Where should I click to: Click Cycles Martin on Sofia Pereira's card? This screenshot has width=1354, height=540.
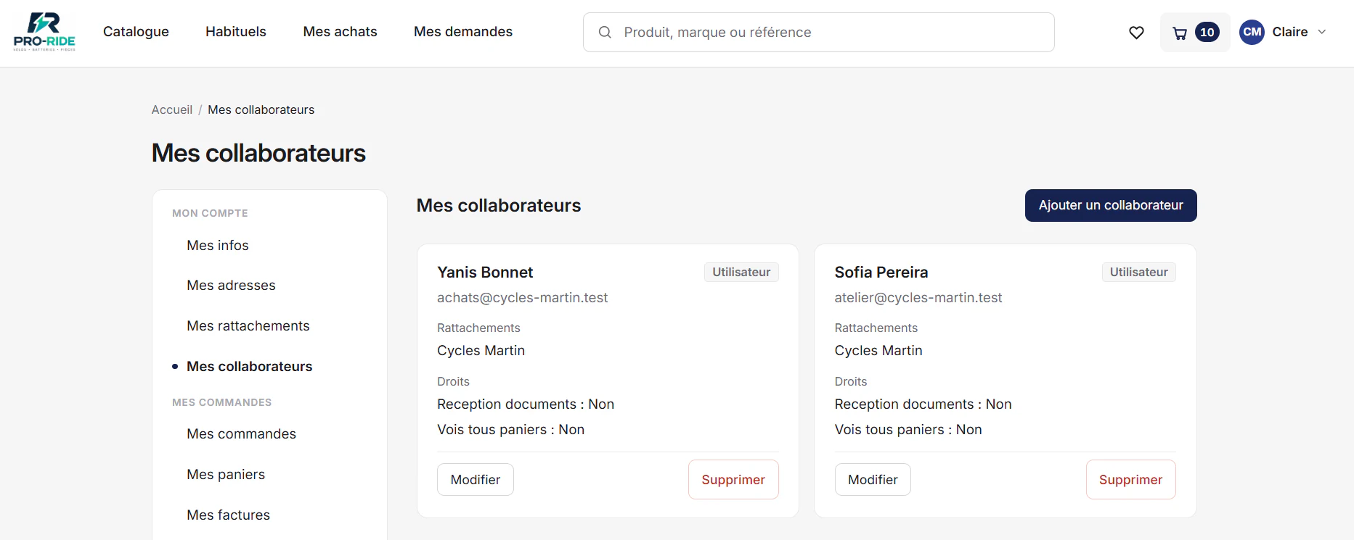pos(878,351)
